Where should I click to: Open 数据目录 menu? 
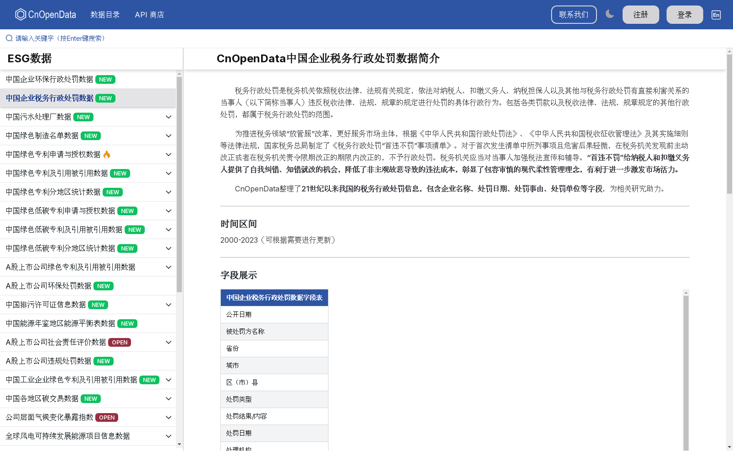click(x=105, y=15)
